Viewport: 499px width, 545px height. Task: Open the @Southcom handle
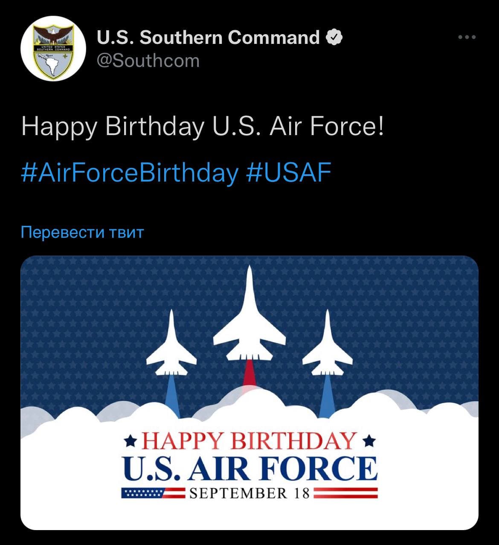click(x=148, y=61)
